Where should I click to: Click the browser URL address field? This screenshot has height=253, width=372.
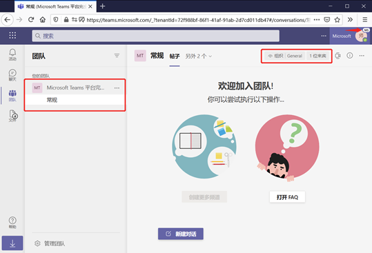coord(199,20)
